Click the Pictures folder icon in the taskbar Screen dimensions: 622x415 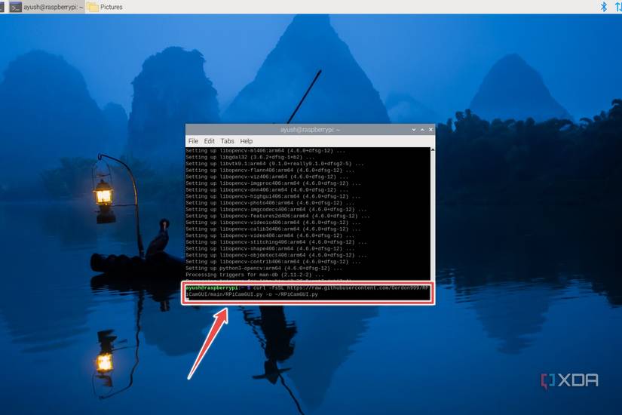pyautogui.click(x=93, y=7)
